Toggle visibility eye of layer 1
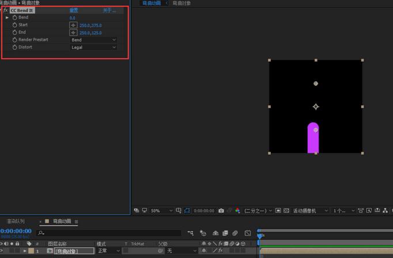This screenshot has height=258, width=393. pos(2,251)
